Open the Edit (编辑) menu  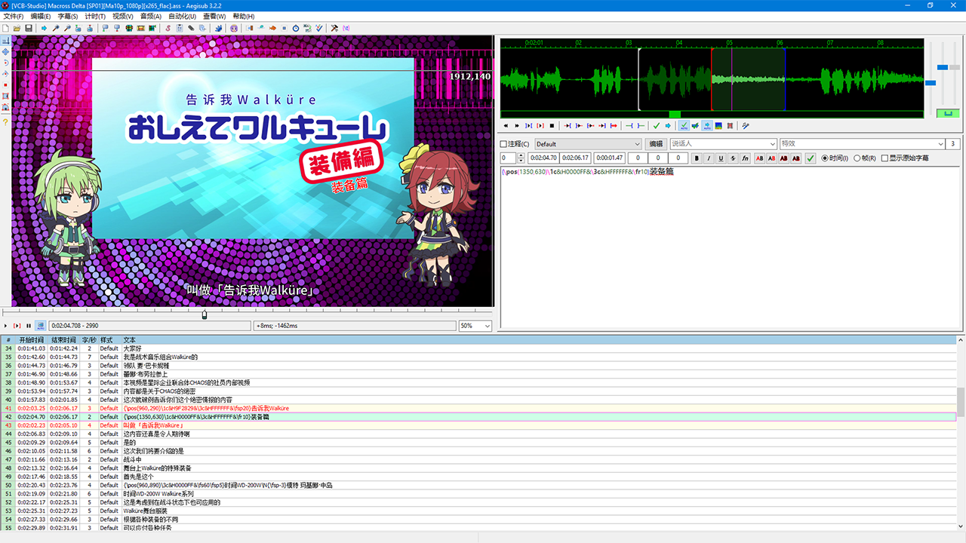pos(41,16)
